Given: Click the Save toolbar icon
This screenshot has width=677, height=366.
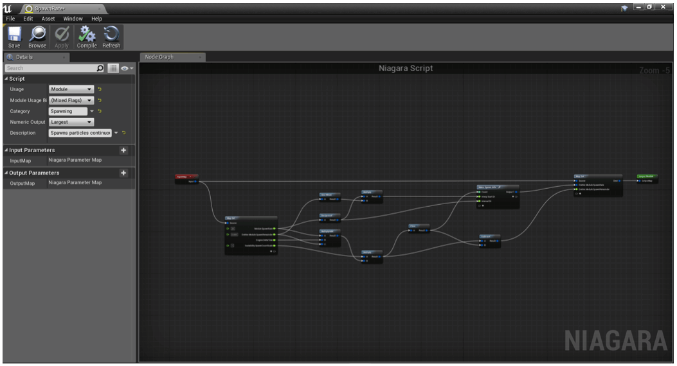Looking at the screenshot, I should click(x=14, y=35).
